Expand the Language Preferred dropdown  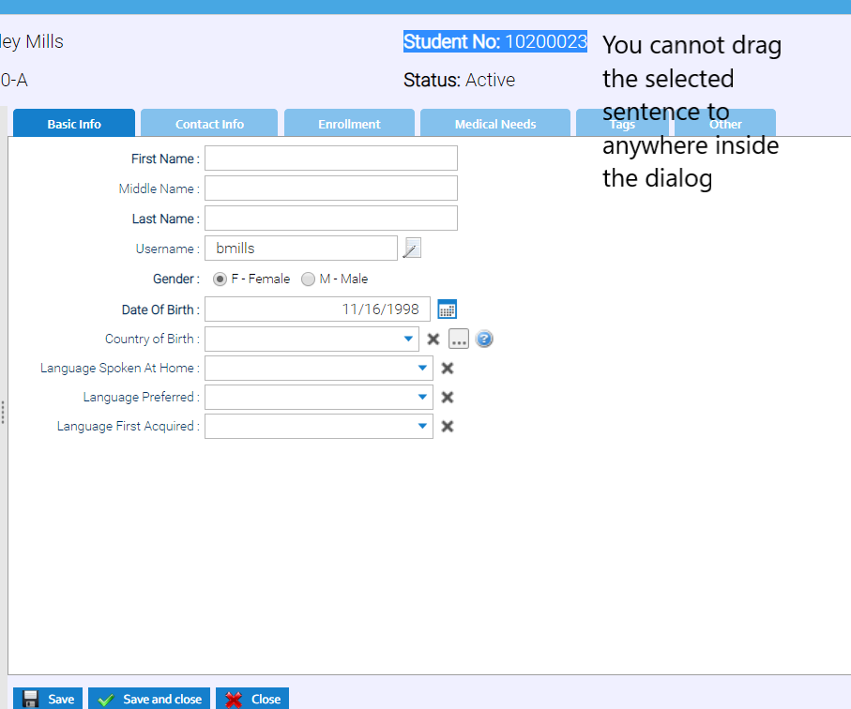422,398
